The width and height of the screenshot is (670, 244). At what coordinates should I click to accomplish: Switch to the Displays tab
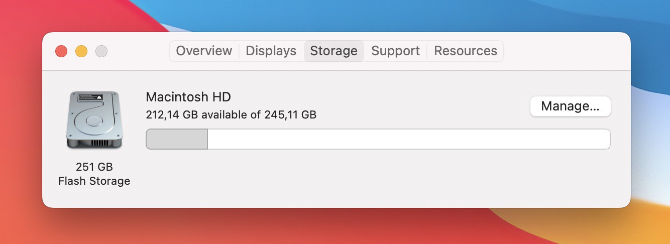click(x=271, y=51)
